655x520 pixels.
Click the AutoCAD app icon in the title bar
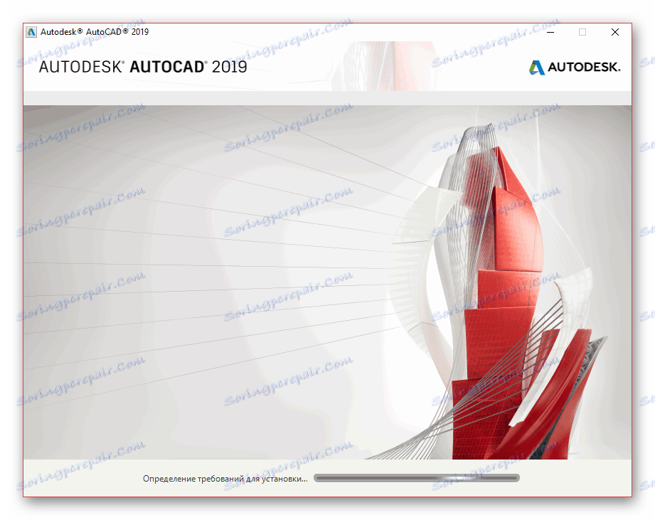(x=31, y=32)
